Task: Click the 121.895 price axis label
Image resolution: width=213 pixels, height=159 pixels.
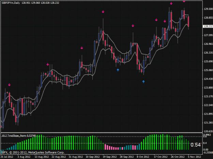Action: [208, 114]
